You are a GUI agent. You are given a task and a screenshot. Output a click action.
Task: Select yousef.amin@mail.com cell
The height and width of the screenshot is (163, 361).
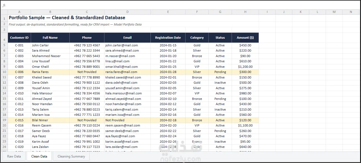tap(127, 88)
